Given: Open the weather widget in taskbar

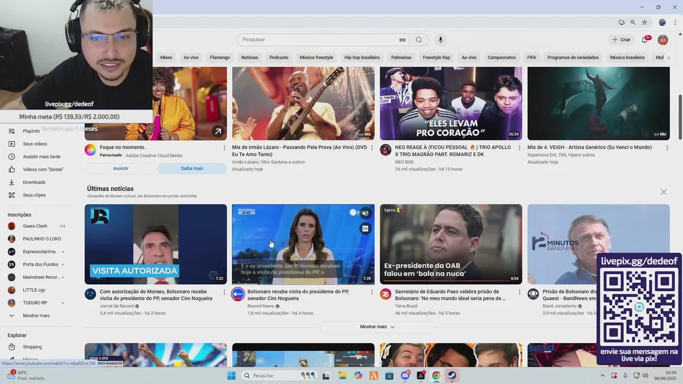Looking at the screenshot, I should pos(27,375).
